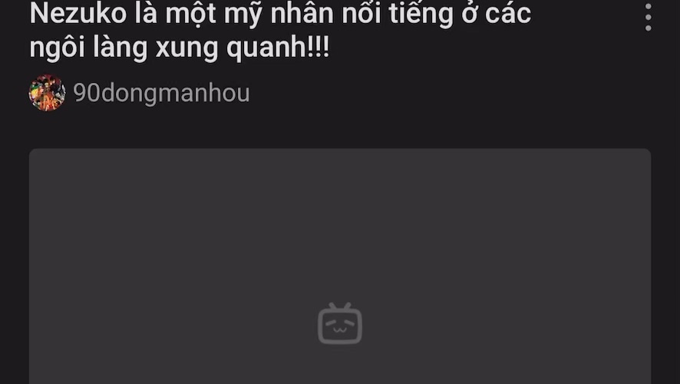Open the gray video placeholder card
Image resolution: width=680 pixels, height=384 pixels.
(340, 266)
